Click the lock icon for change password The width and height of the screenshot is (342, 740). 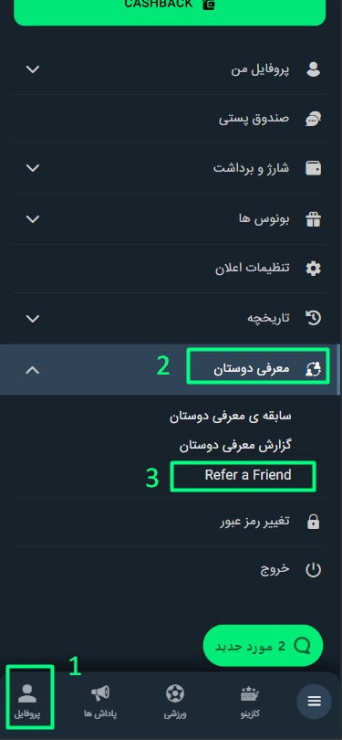point(313,522)
